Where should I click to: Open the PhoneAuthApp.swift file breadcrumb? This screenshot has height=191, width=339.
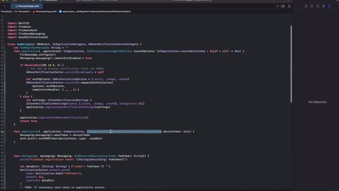tap(44, 12)
